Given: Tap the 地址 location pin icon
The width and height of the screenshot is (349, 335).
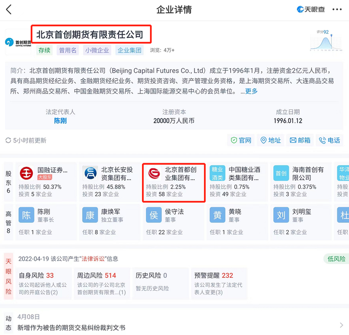Looking at the screenshot, I should pyautogui.click(x=263, y=140).
